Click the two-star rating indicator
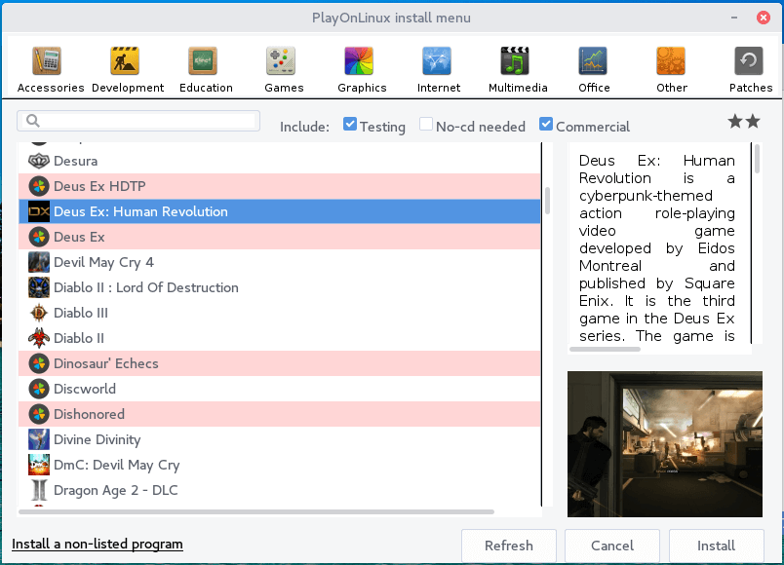The image size is (784, 565). [744, 121]
